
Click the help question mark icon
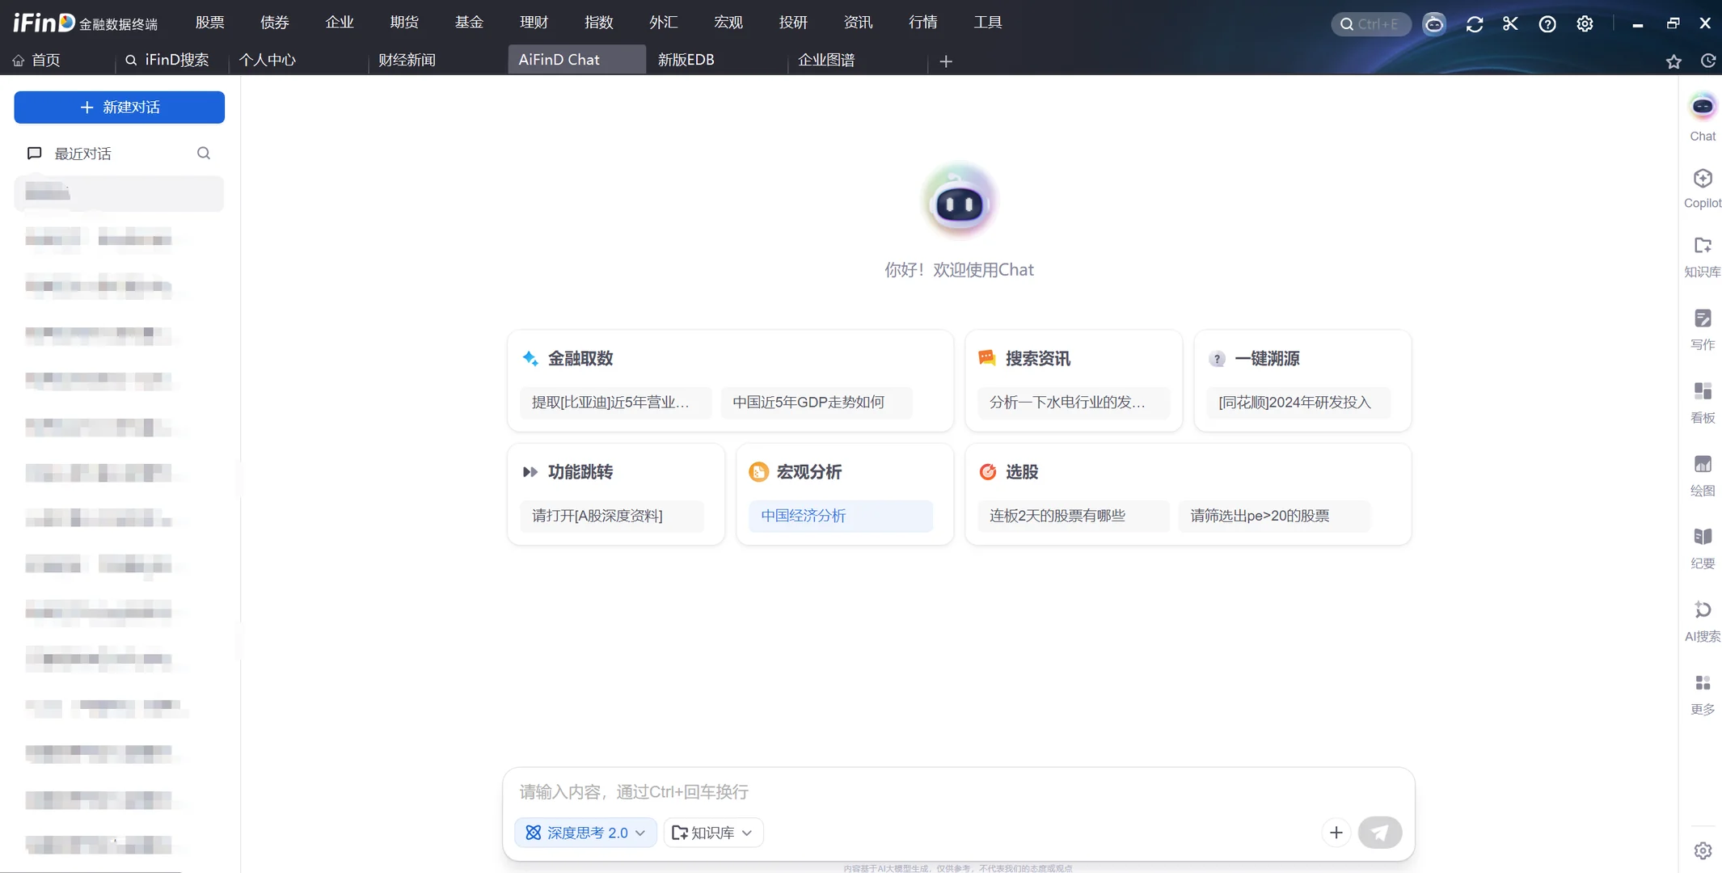1547,23
